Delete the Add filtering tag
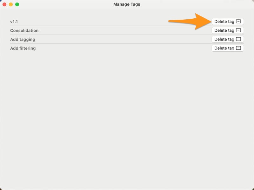The height and width of the screenshot is (190, 254). click(x=228, y=48)
